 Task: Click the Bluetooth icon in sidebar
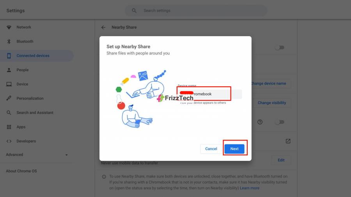[x=9, y=41]
